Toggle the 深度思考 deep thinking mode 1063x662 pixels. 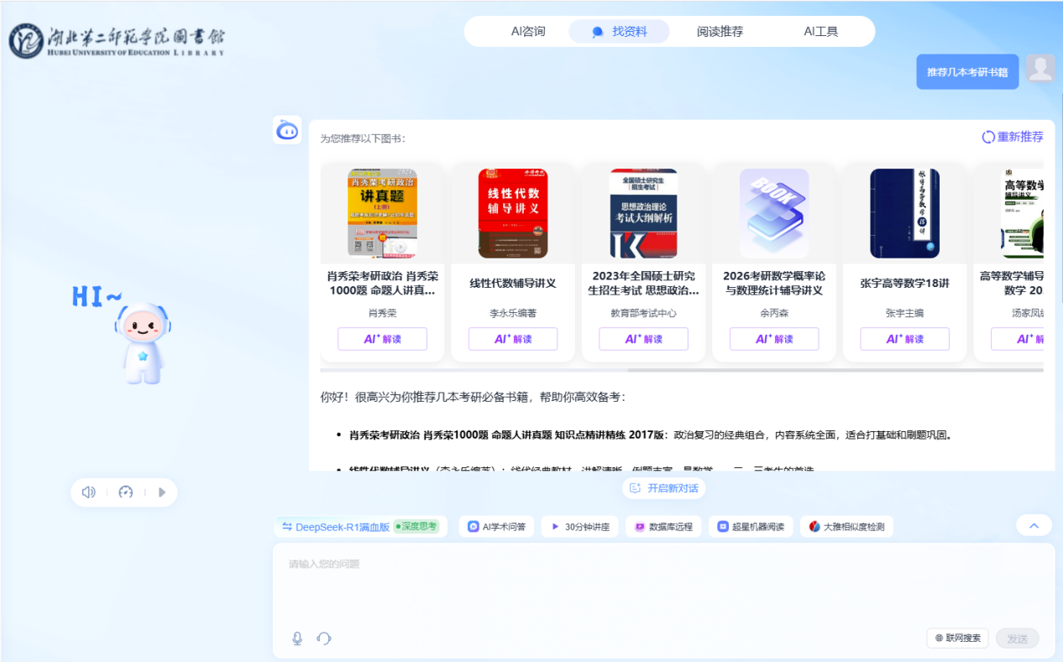(x=416, y=526)
